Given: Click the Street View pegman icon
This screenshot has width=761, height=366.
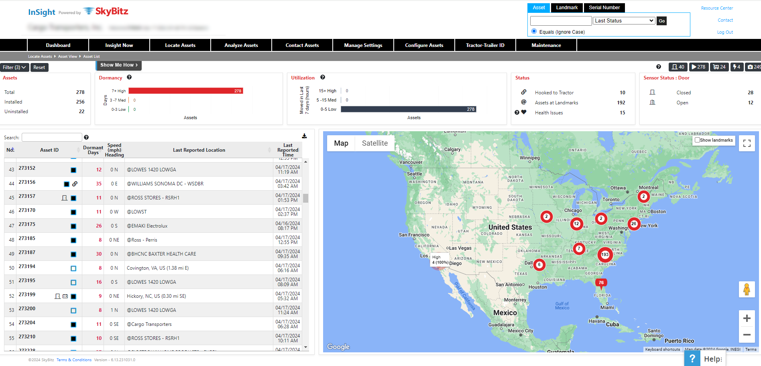Looking at the screenshot, I should click(x=747, y=289).
